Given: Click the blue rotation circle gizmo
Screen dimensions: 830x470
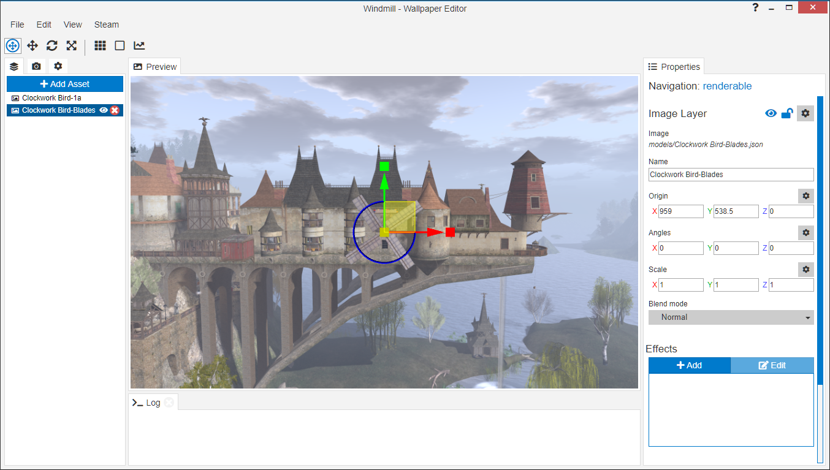Looking at the screenshot, I should [384, 232].
